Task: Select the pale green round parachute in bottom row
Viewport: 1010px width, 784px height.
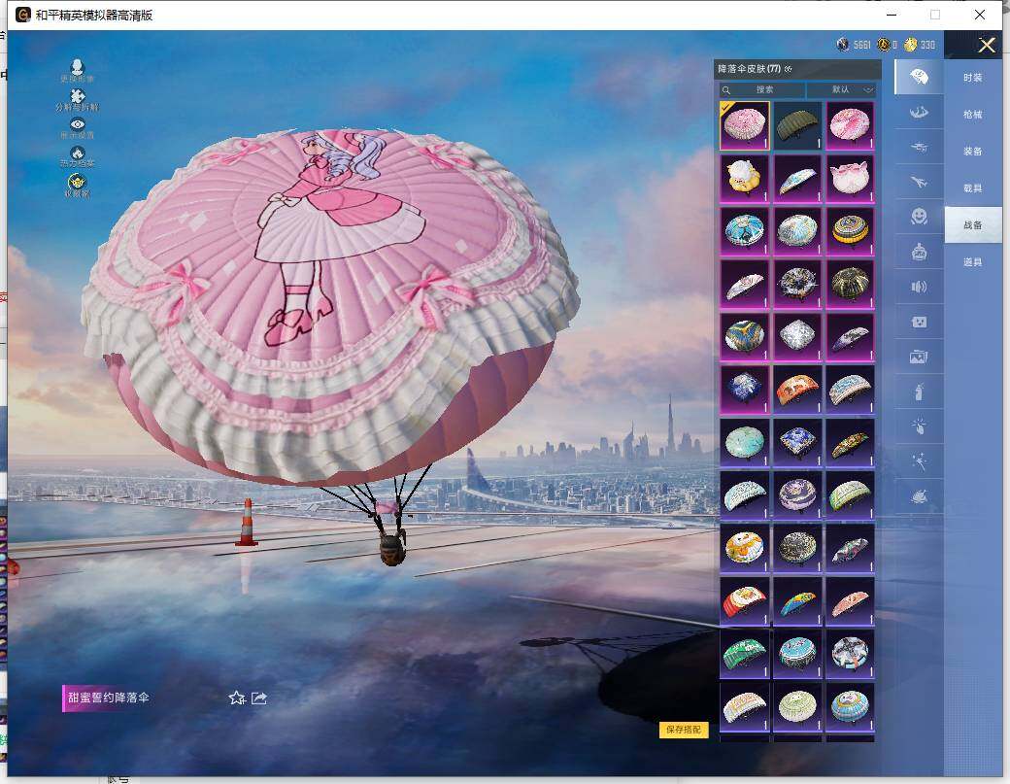Action: click(796, 706)
